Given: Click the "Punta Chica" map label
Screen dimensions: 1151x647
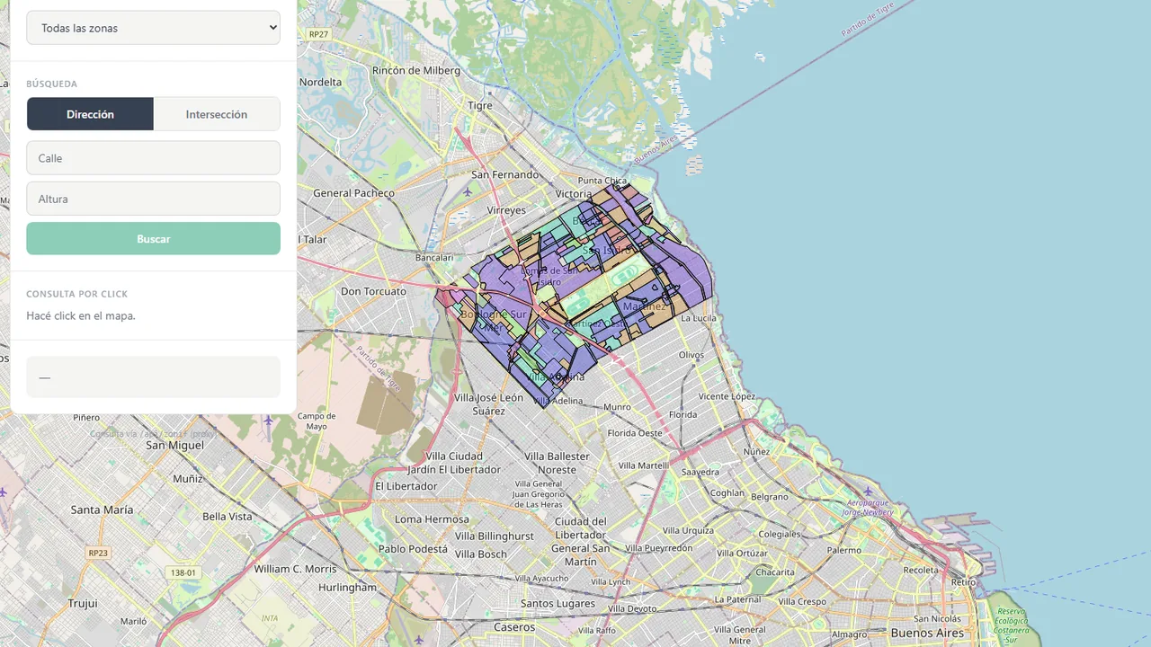Looking at the screenshot, I should 602,181.
